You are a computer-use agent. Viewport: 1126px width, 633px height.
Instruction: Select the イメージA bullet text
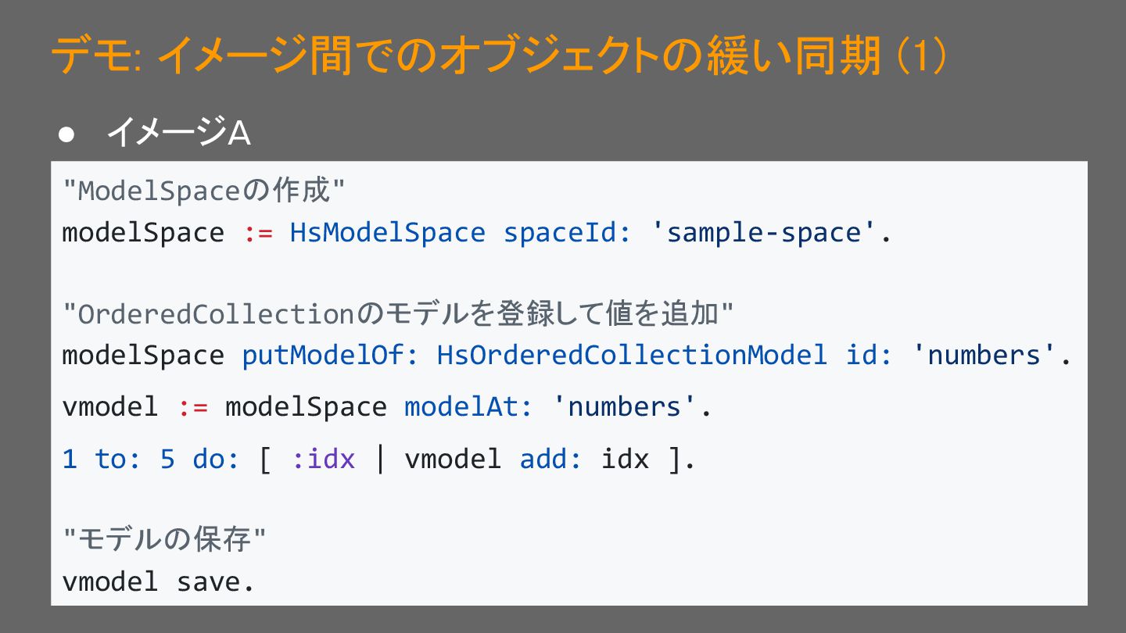(x=178, y=134)
